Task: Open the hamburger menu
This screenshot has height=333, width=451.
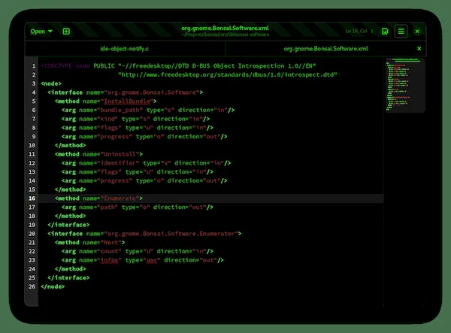Action: (401, 31)
